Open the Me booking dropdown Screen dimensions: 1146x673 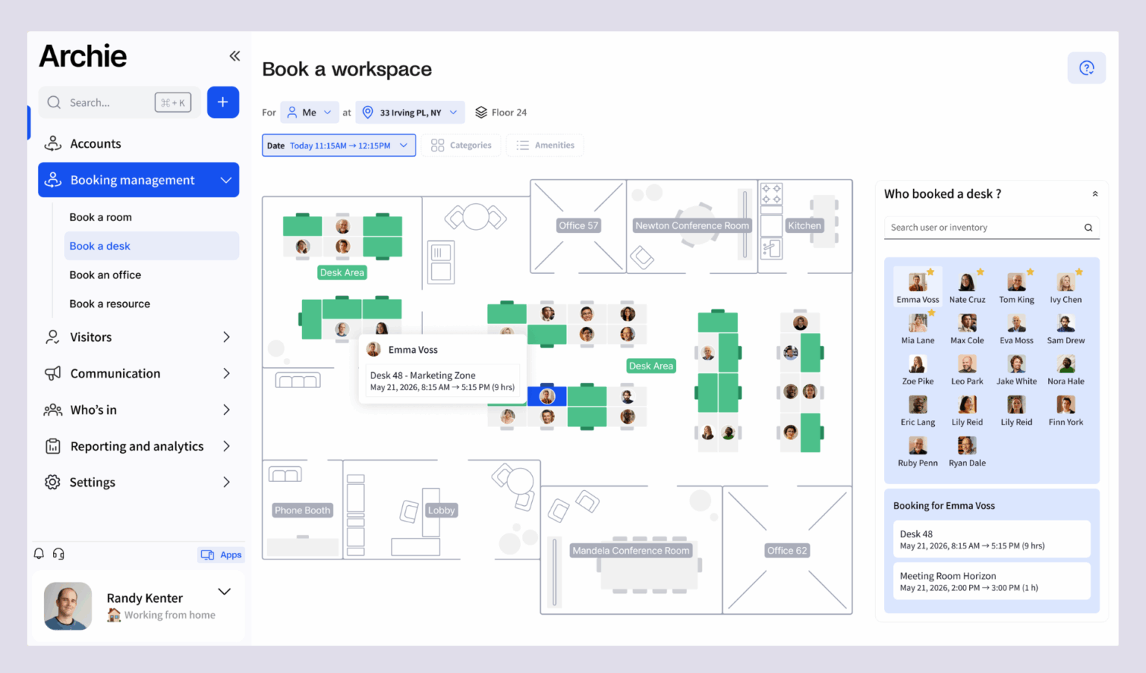tap(309, 112)
